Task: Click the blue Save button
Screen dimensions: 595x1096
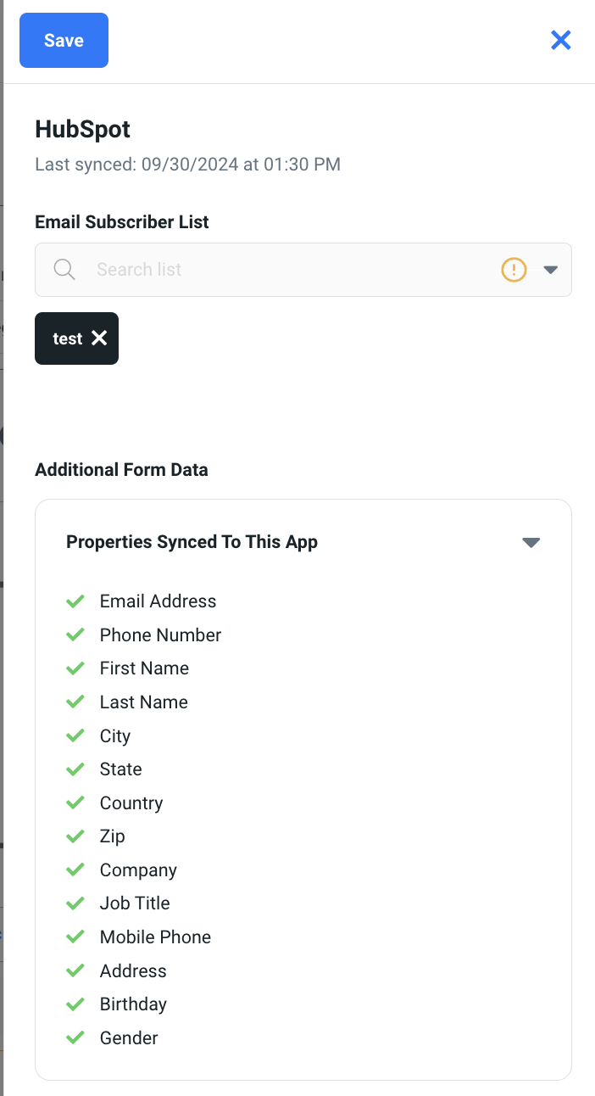Action: point(64,40)
